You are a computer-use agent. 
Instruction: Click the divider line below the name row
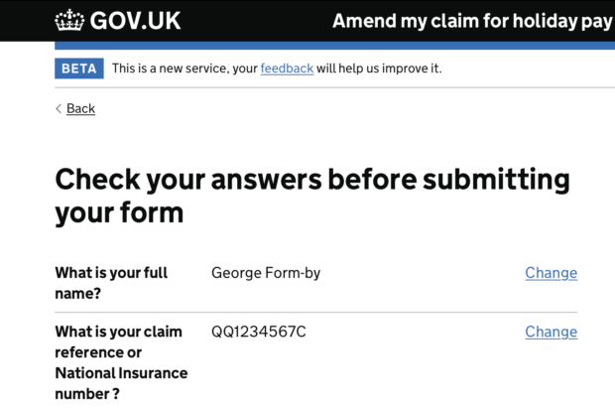point(316,313)
